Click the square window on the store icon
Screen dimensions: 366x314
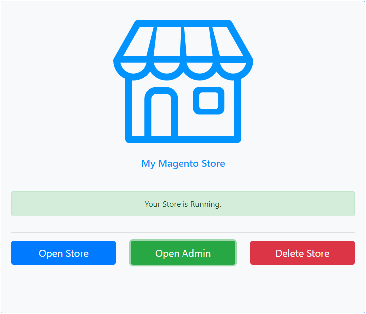pyautogui.click(x=208, y=100)
